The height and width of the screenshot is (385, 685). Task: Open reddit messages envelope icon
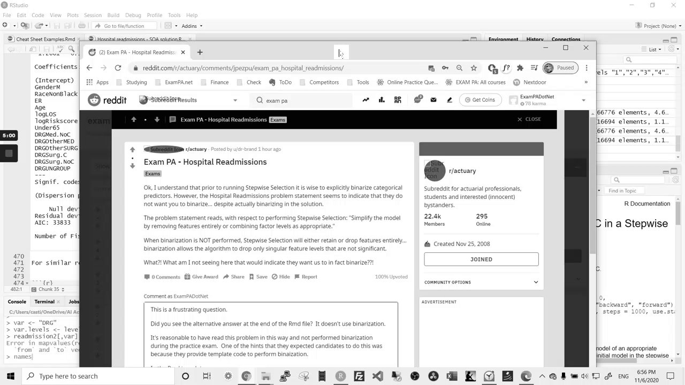tap(433, 99)
